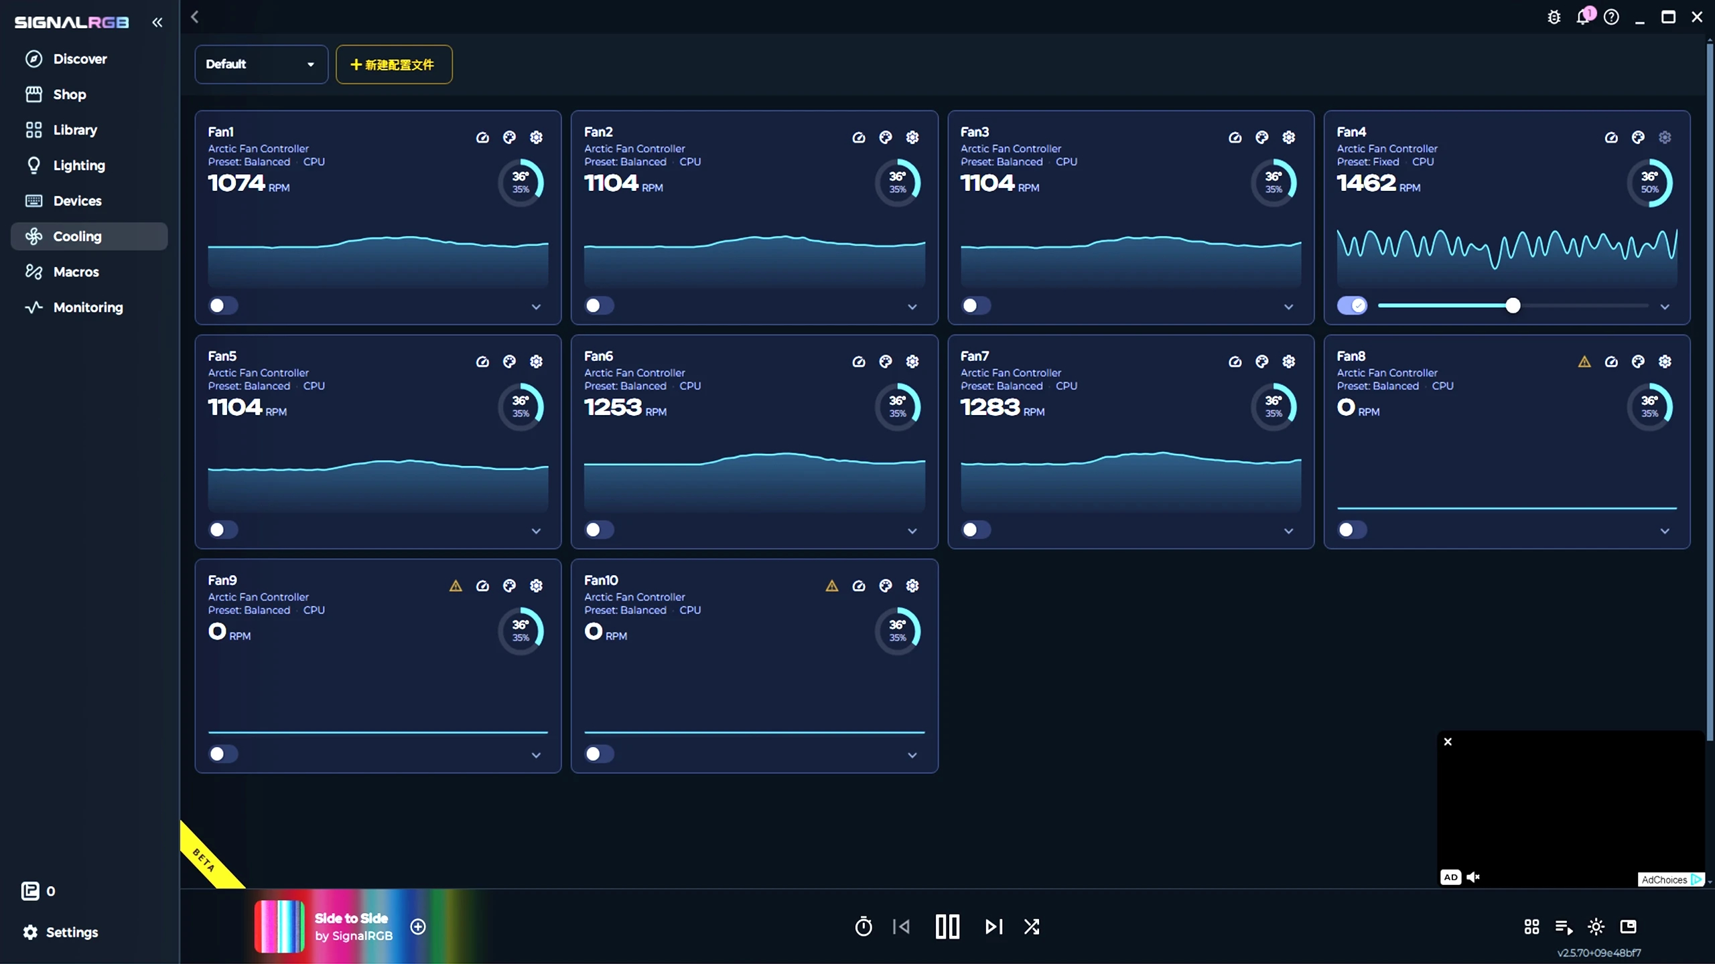Open the Devices section
Screen dimensions: 1715x964
(x=89, y=201)
